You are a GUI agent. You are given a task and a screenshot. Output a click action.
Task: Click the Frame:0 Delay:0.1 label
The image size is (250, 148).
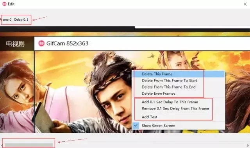pyautogui.click(x=14, y=20)
